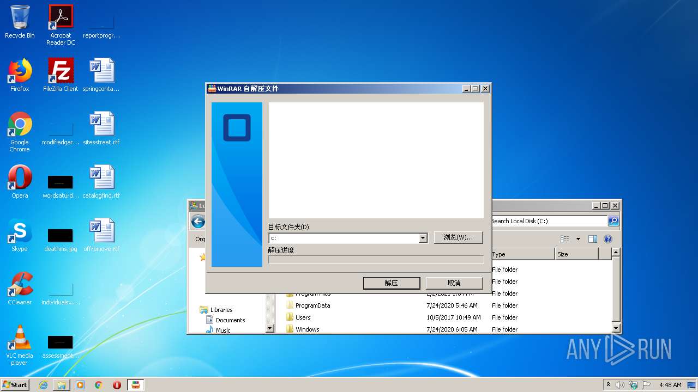Open Explorer view options dropdown arrow
This screenshot has width=698, height=392.
point(578,239)
